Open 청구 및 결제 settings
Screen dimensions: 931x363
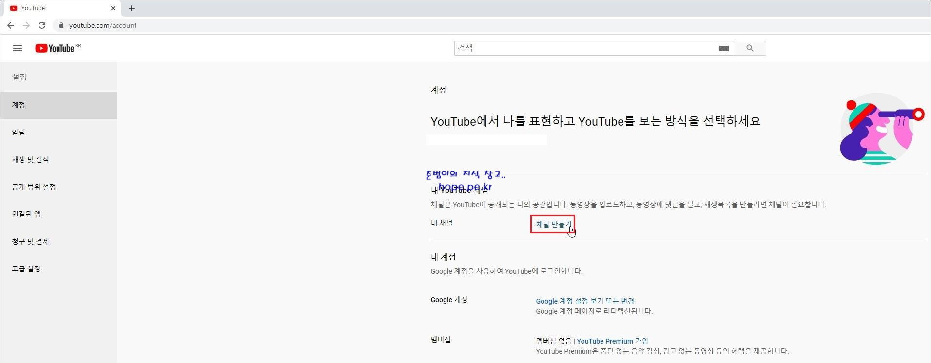(x=58, y=242)
